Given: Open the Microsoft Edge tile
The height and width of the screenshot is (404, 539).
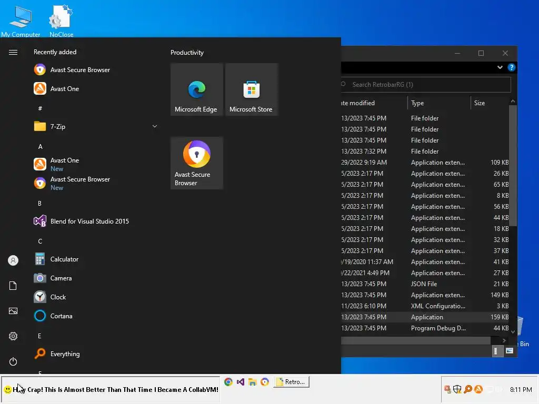Looking at the screenshot, I should [197, 89].
